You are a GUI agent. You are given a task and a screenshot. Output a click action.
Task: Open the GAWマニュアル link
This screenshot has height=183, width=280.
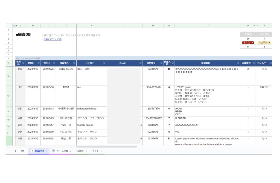[x=52, y=39]
